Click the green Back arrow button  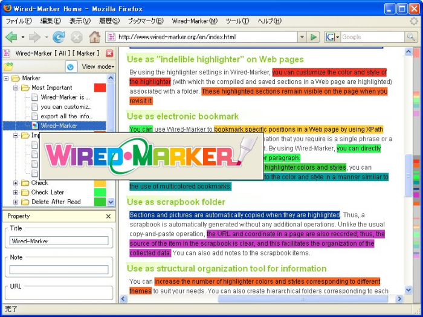coord(11,37)
